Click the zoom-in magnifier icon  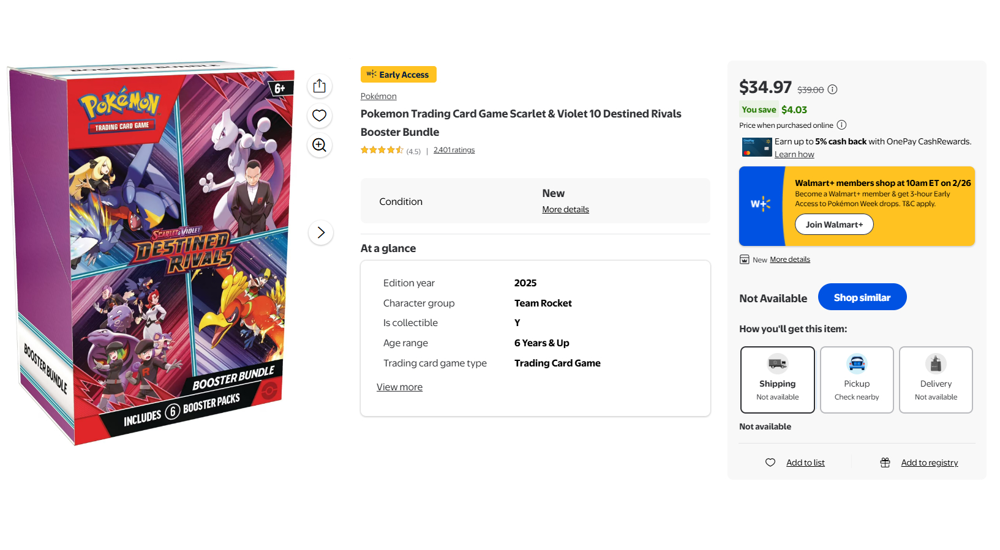pos(319,145)
